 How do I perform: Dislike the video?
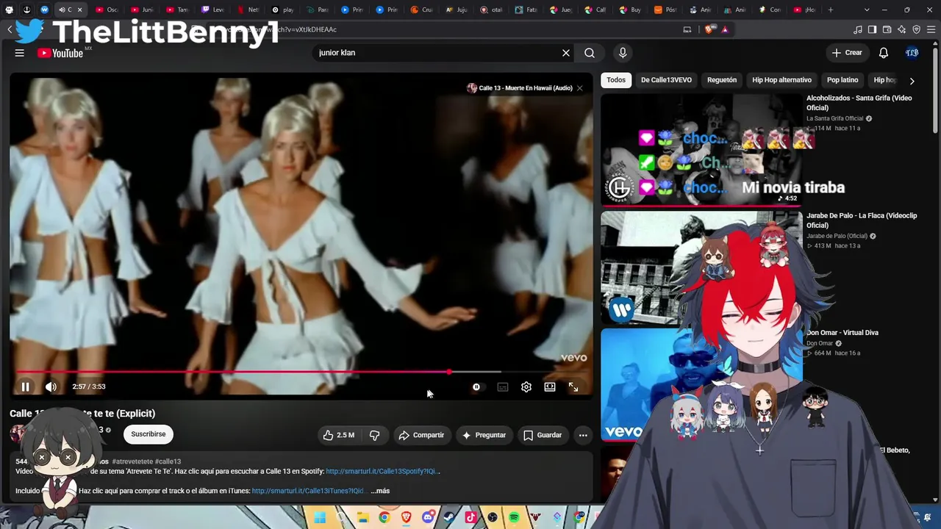click(x=374, y=435)
